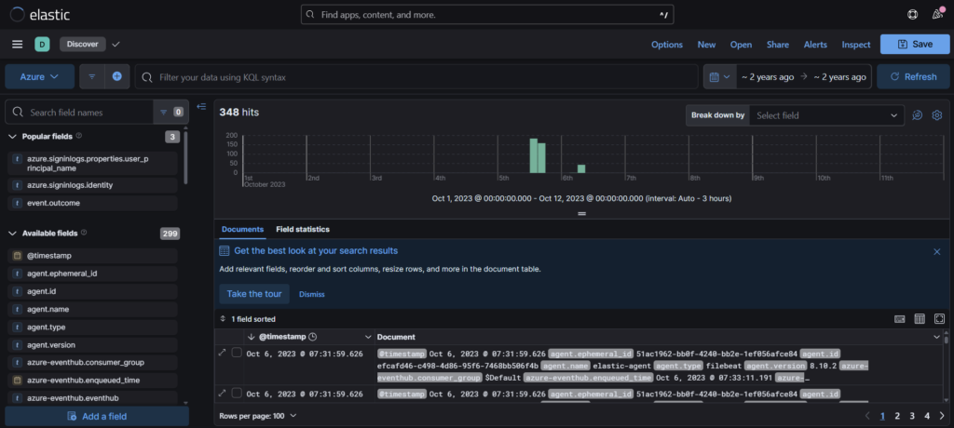This screenshot has height=428, width=954.
Task: Switch to the Field statistics tab
Action: [x=302, y=229]
